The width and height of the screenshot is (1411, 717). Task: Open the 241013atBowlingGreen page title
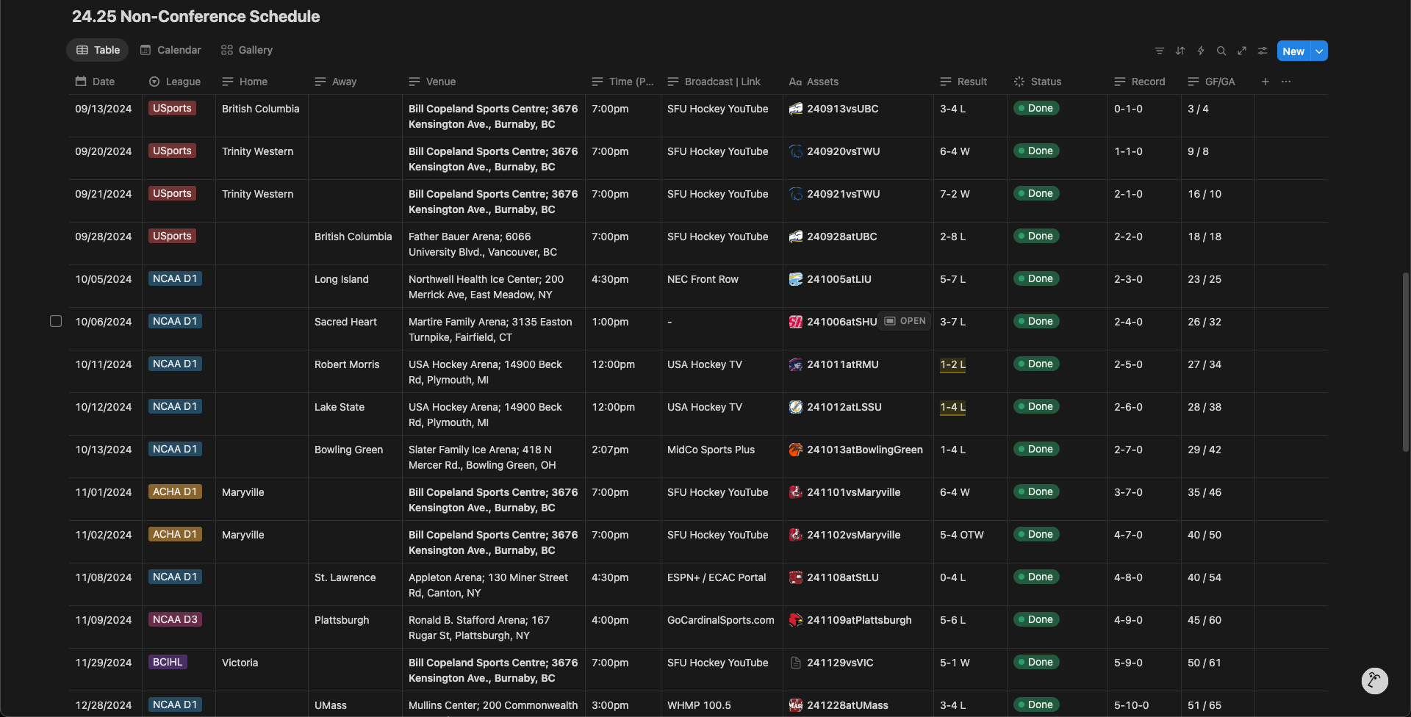[x=865, y=450]
